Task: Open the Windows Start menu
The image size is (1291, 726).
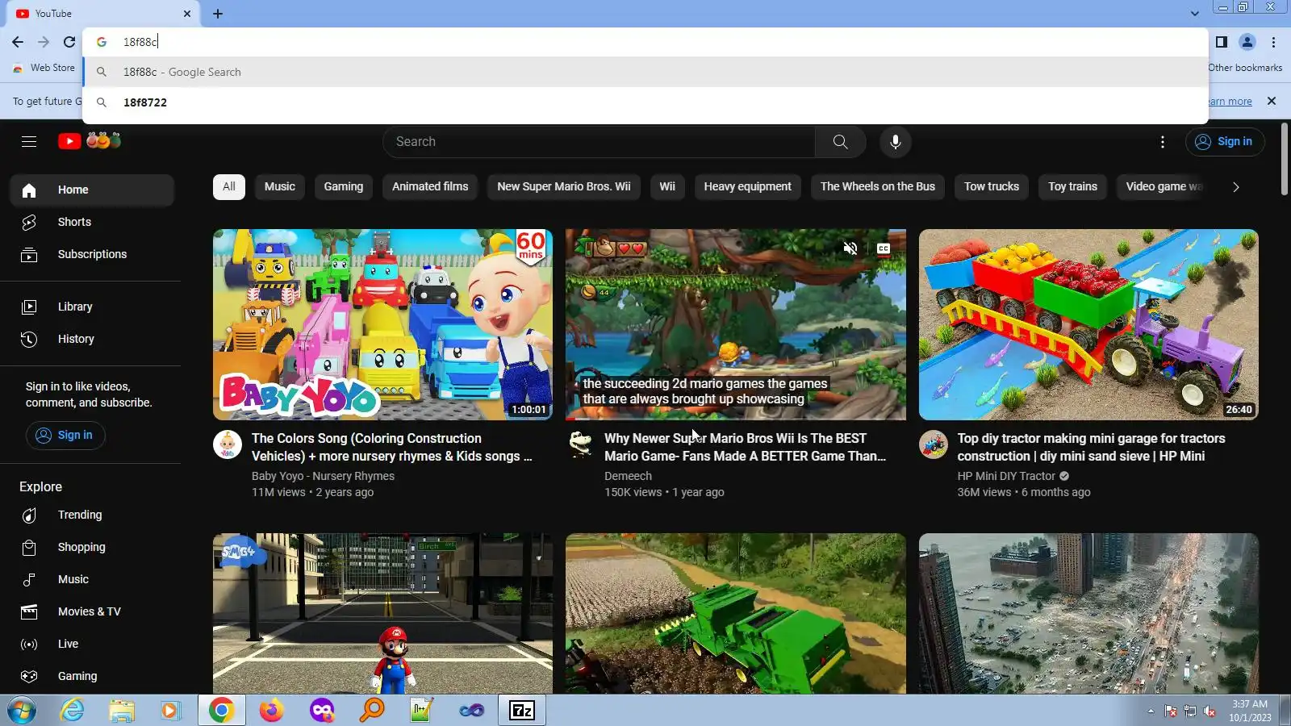Action: [x=22, y=711]
